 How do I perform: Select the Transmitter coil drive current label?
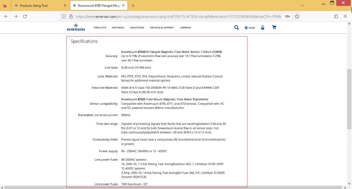(x=98, y=115)
